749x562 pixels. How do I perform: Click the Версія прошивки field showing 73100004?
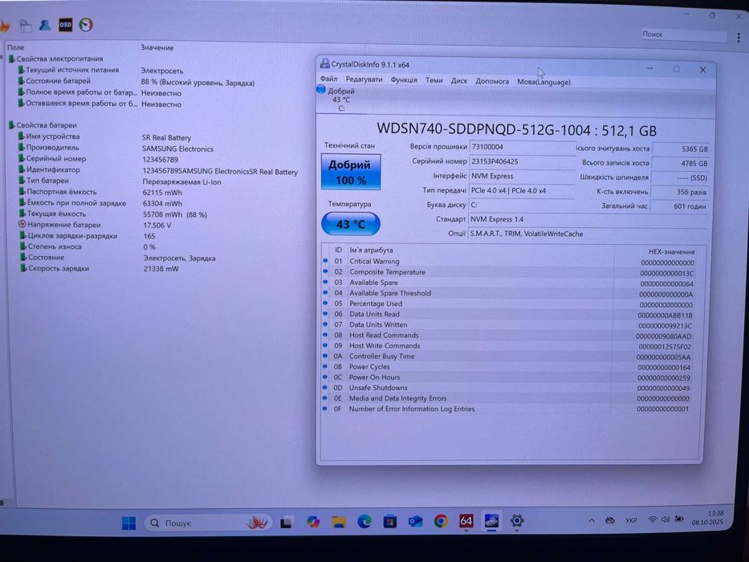click(x=522, y=147)
